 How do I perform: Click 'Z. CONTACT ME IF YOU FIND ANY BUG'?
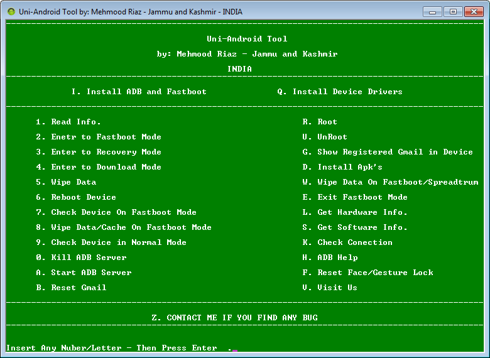pyautogui.click(x=235, y=318)
